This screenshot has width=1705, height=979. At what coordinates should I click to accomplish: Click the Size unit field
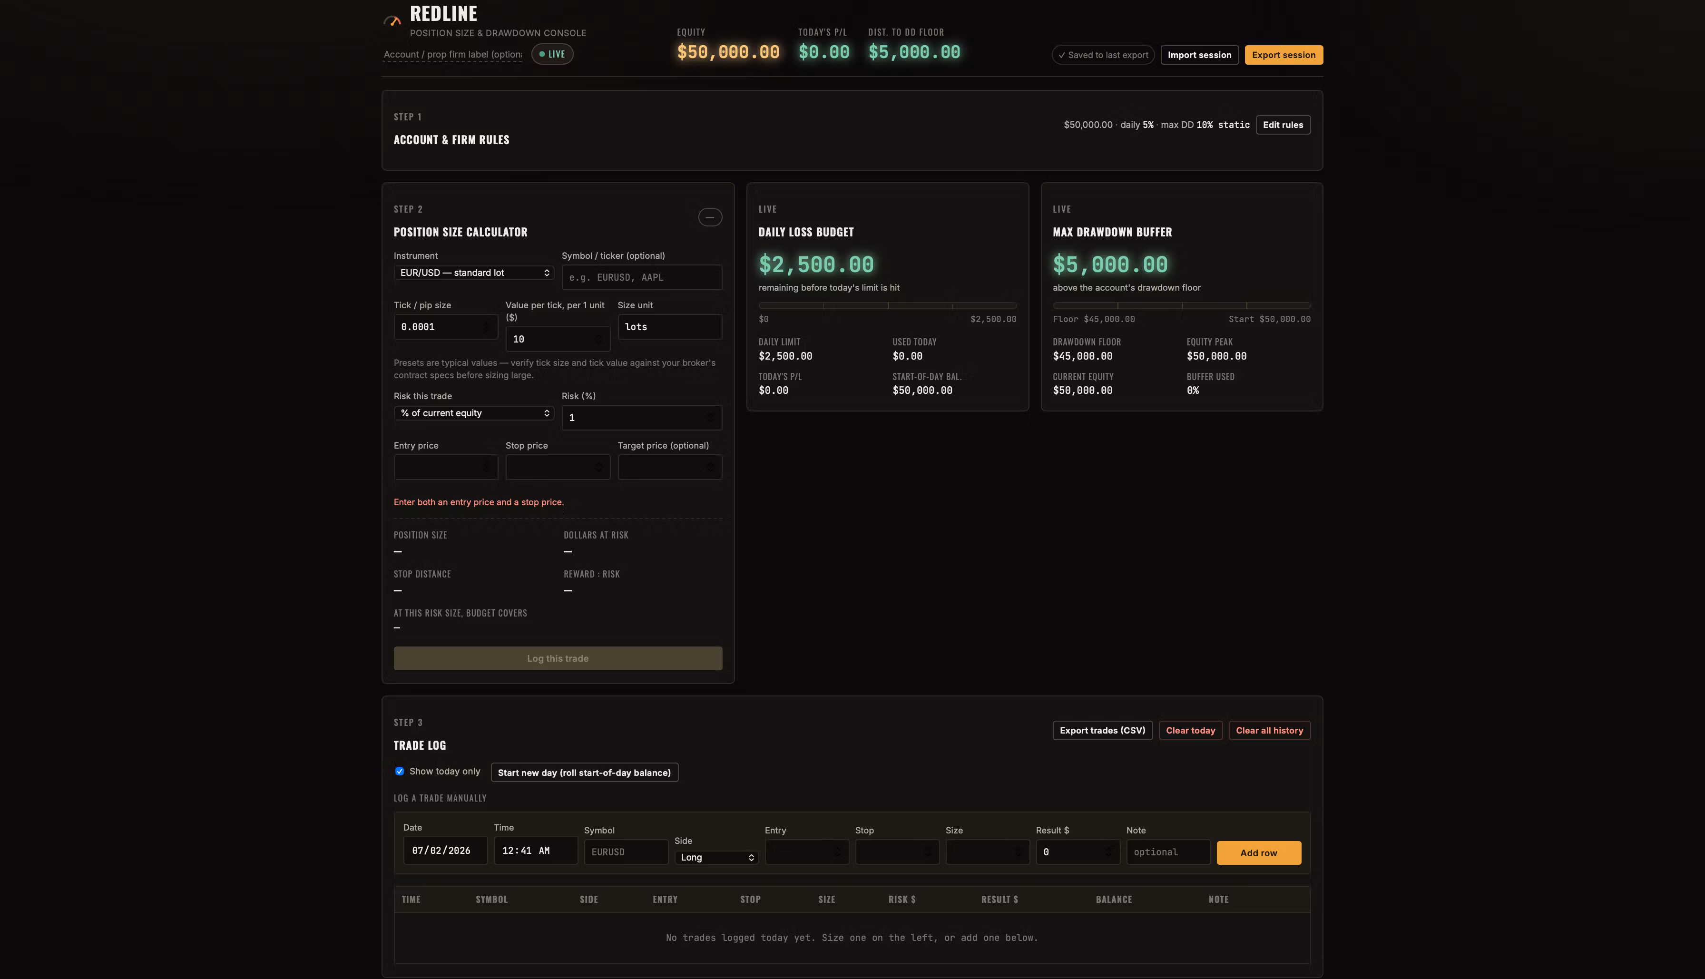point(670,327)
